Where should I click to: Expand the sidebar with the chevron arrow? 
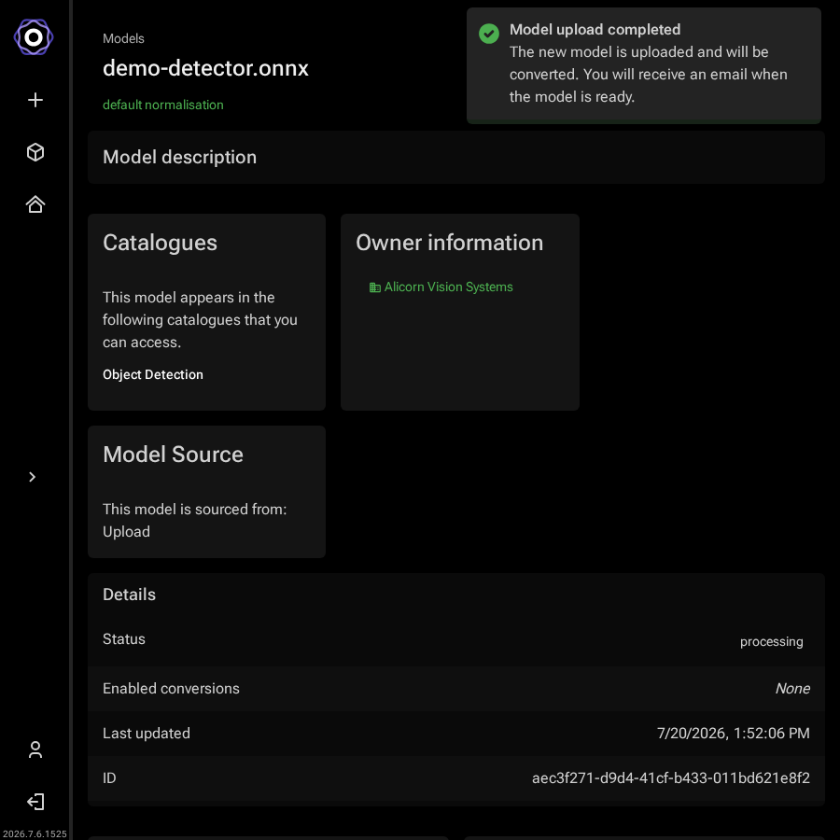pyautogui.click(x=32, y=477)
